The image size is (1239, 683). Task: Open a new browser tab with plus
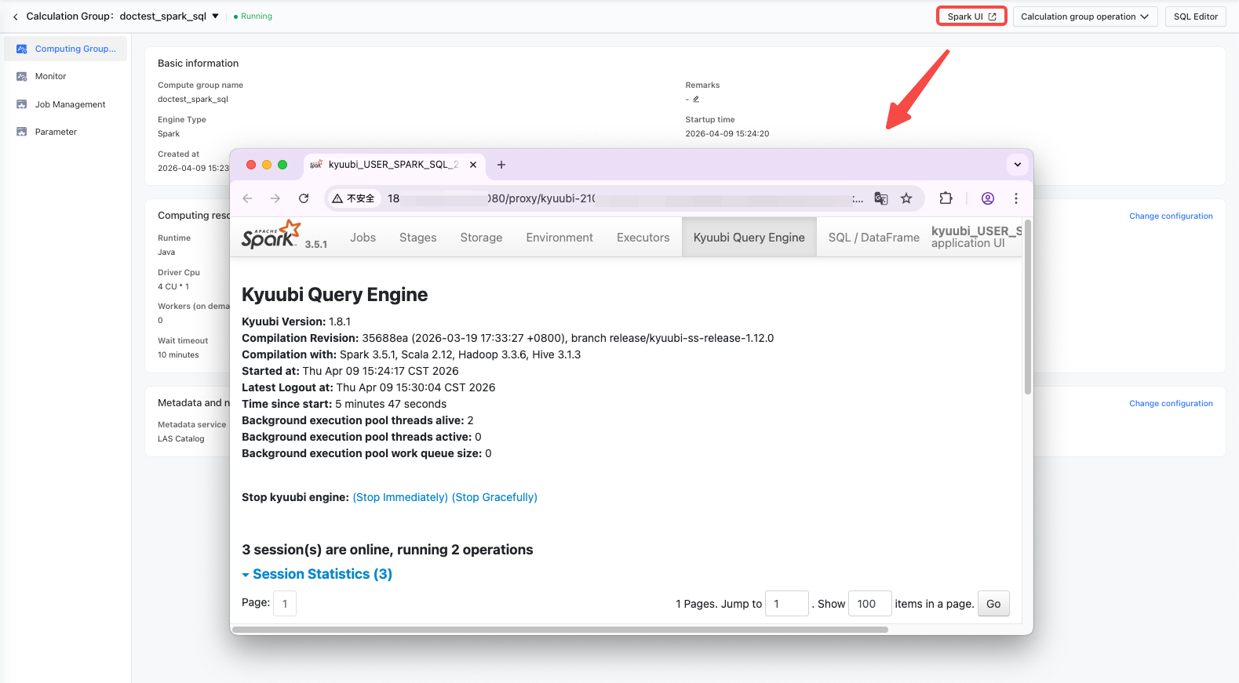[x=501, y=165]
